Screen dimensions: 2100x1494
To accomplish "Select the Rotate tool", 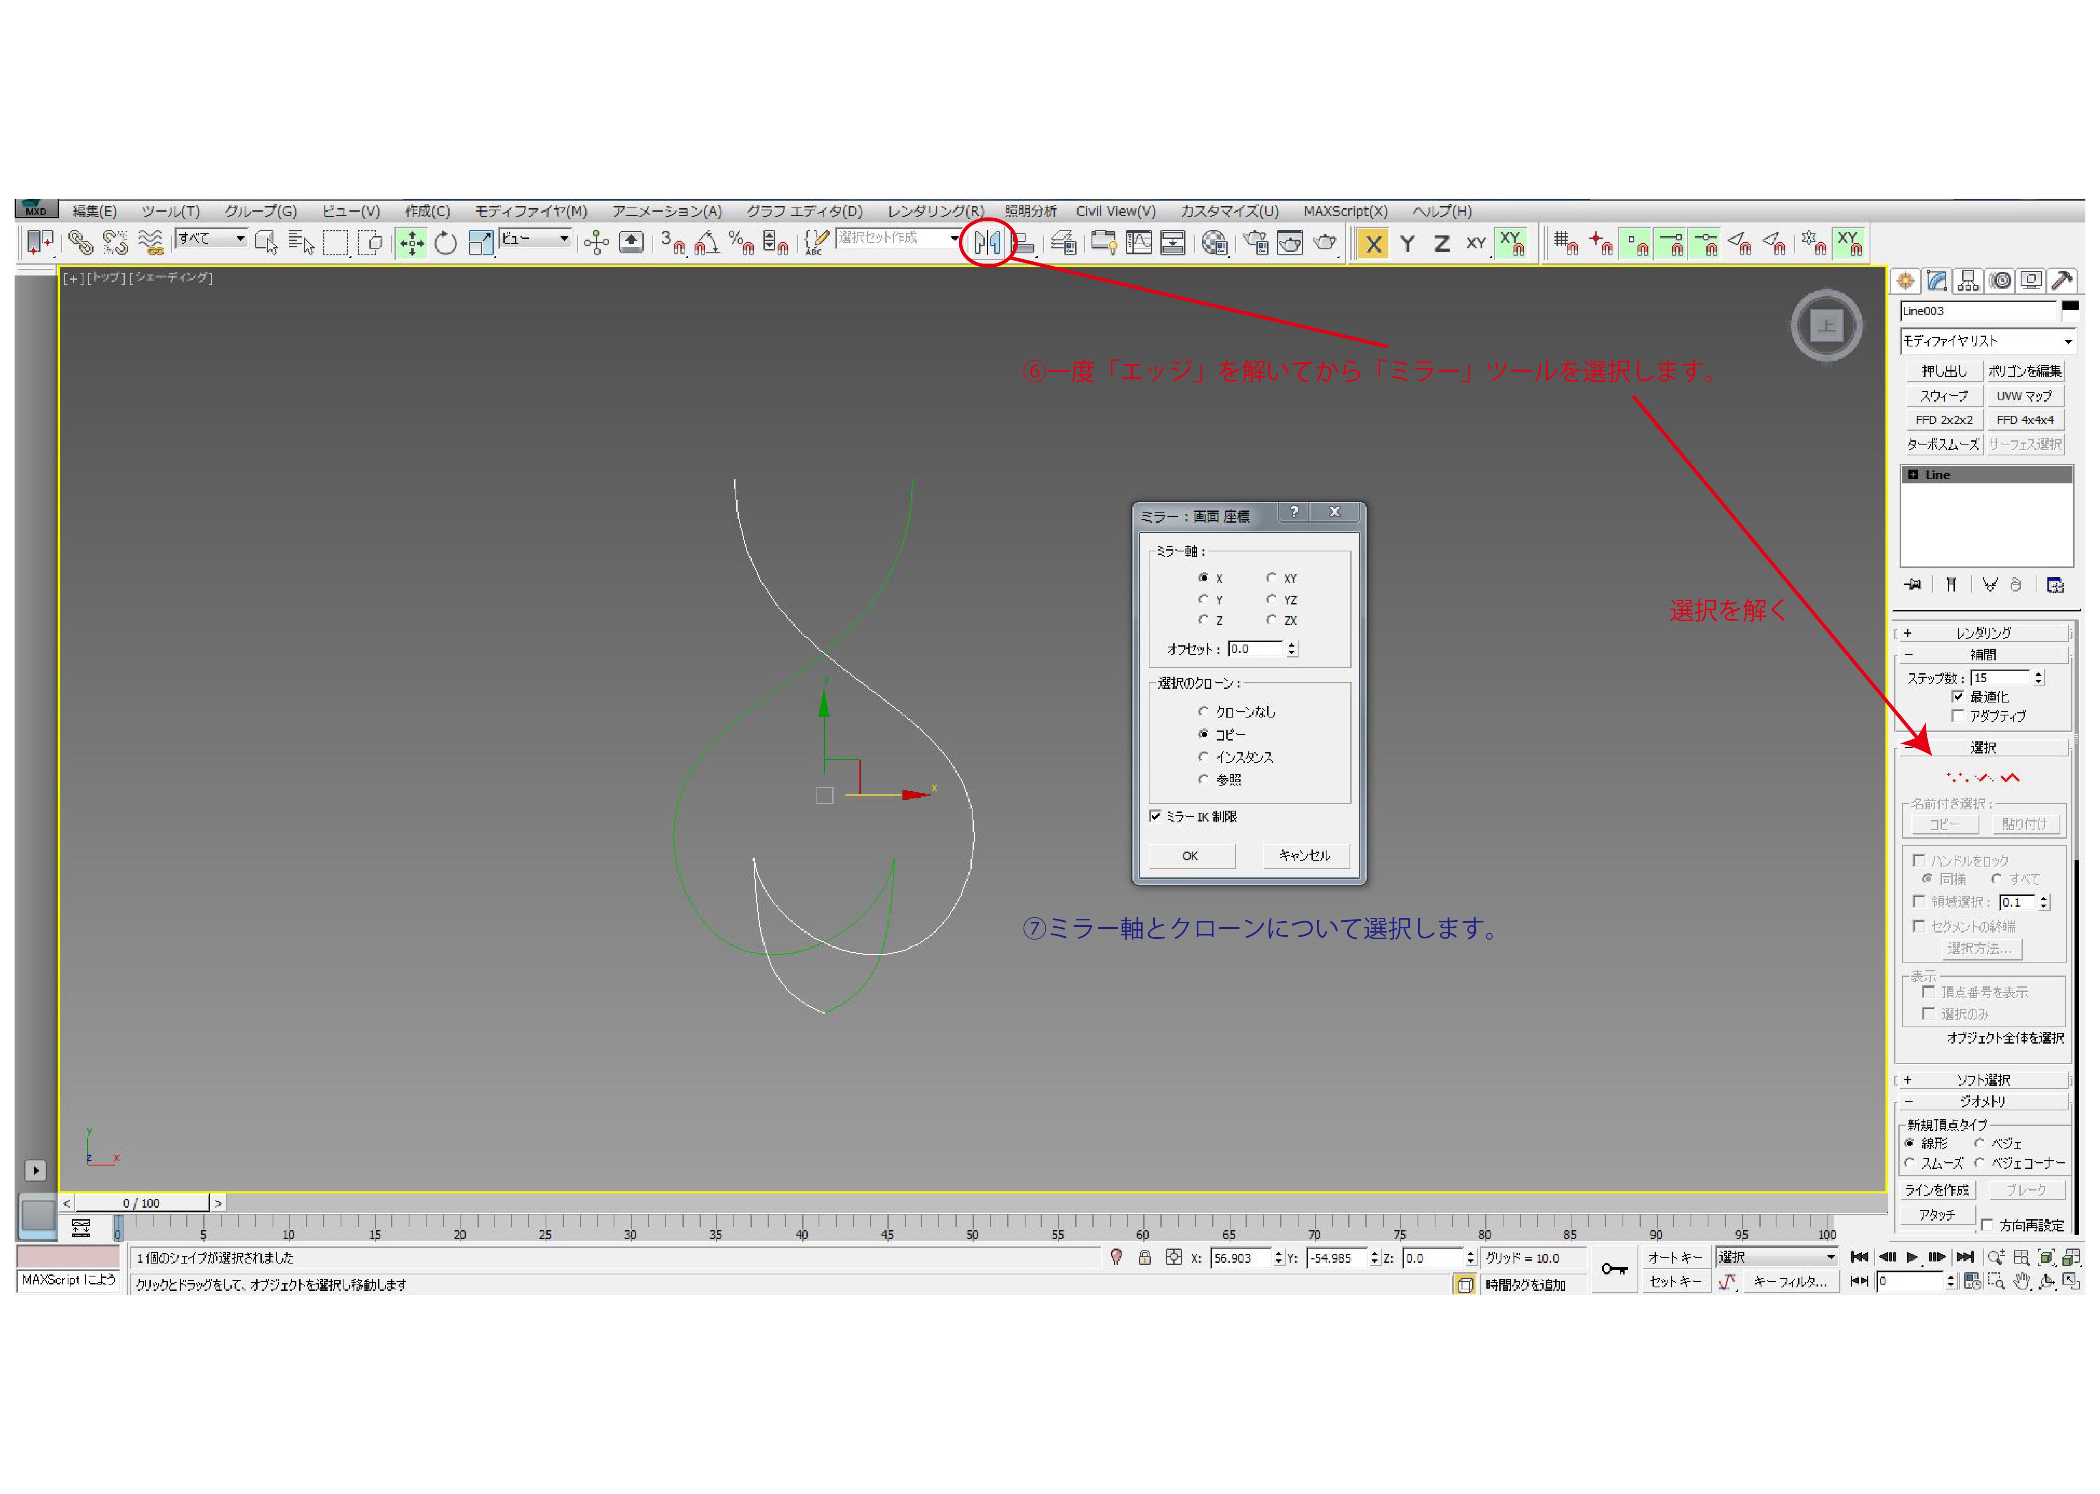I will (445, 244).
